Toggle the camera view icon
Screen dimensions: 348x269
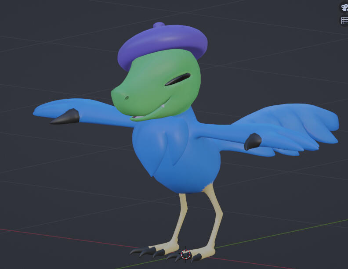tap(344, 7)
